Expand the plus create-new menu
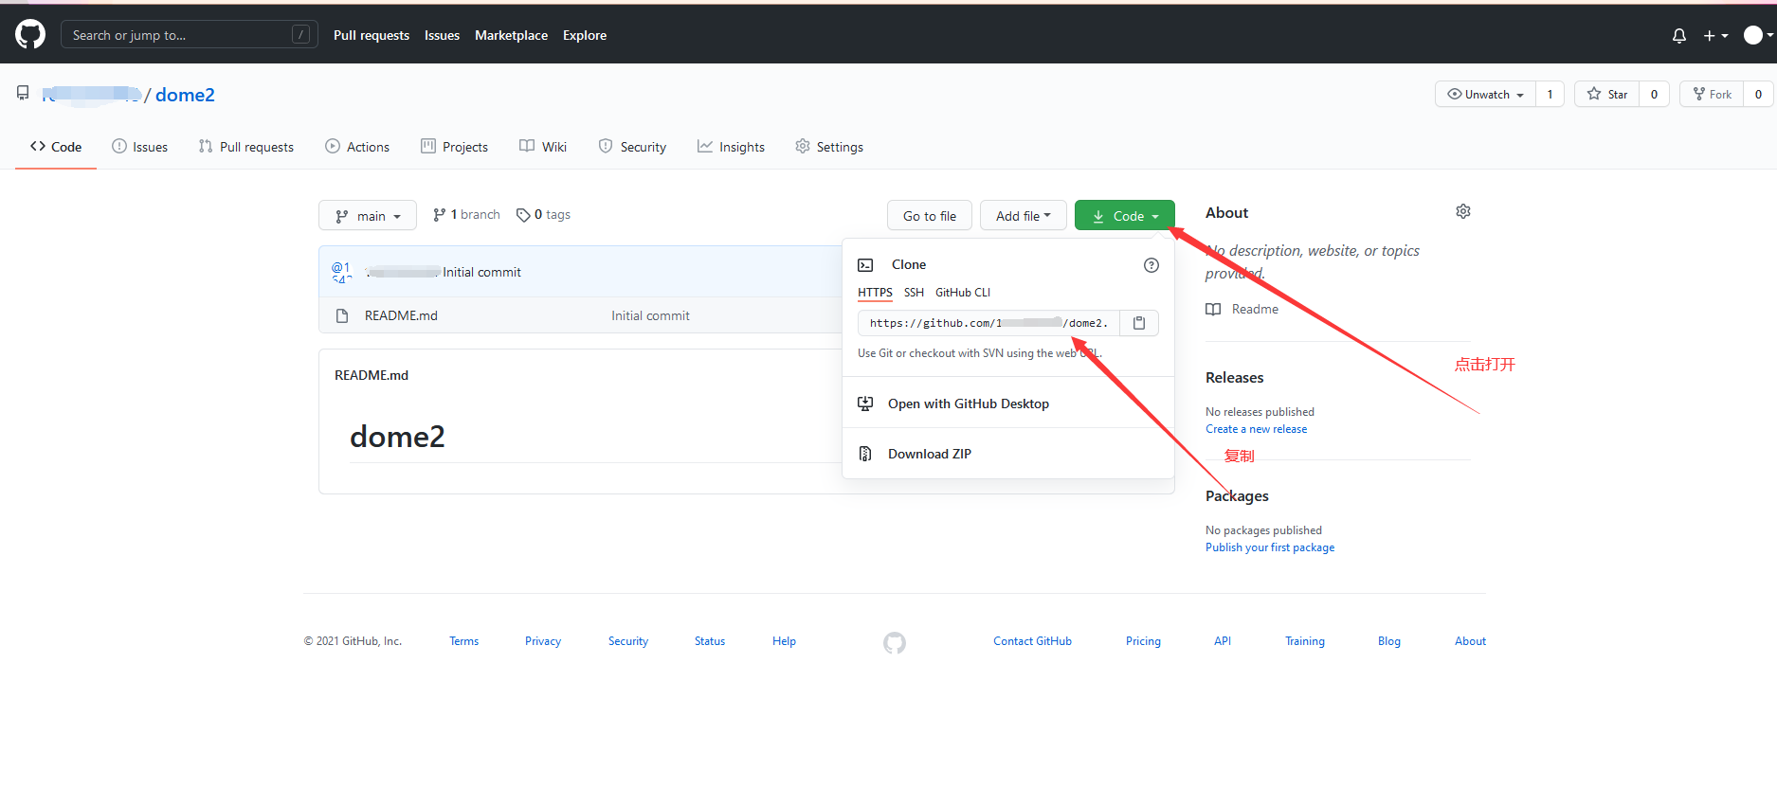Image resolution: width=1777 pixels, height=789 pixels. (x=1715, y=35)
